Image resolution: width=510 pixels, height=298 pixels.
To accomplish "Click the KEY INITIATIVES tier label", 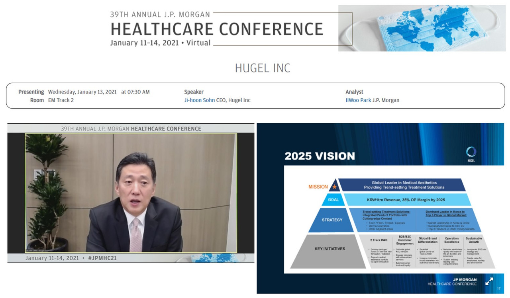I will [330, 249].
